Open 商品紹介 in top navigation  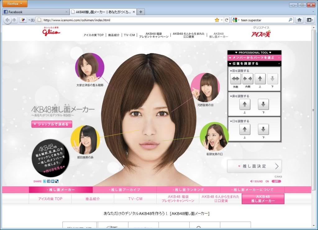(x=114, y=35)
